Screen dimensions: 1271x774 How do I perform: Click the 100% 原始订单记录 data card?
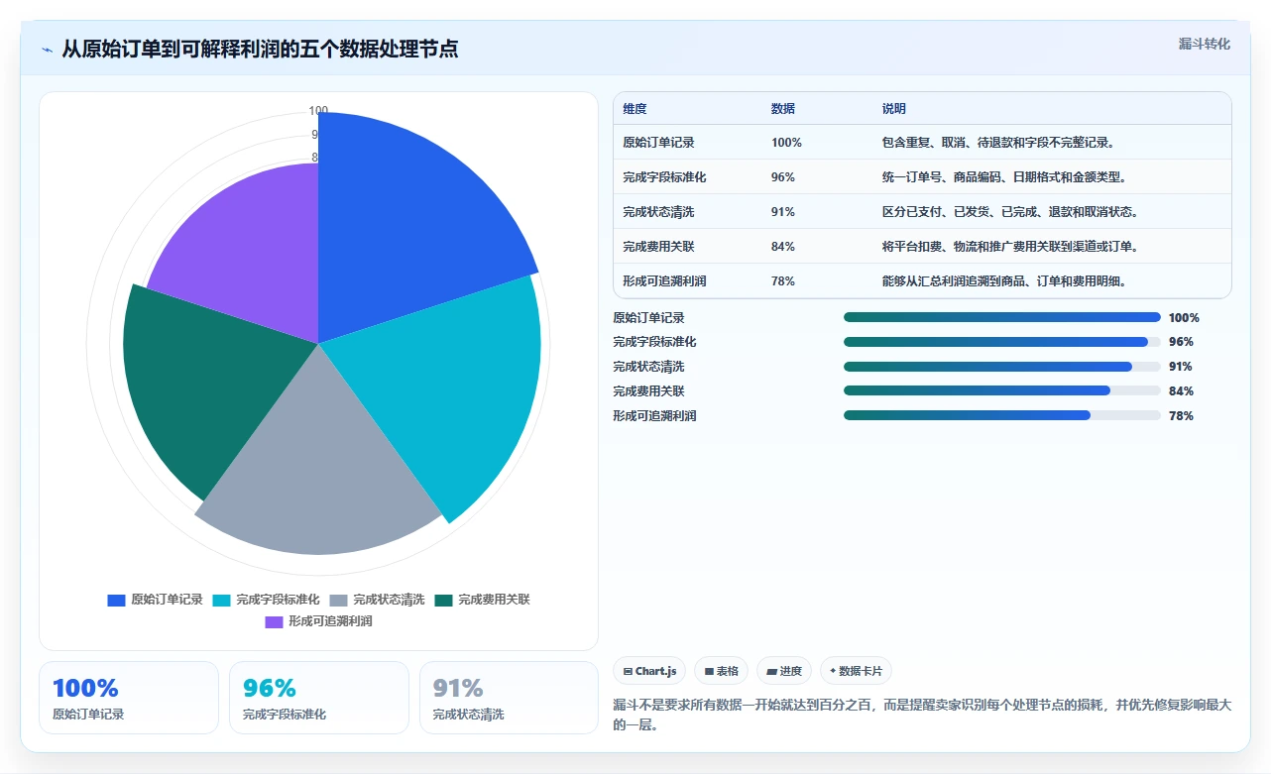[x=129, y=698]
